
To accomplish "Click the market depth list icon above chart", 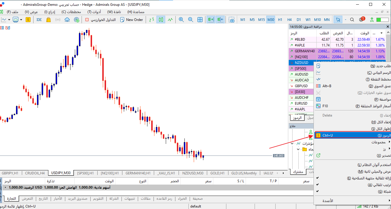I will [x=2, y=28].
